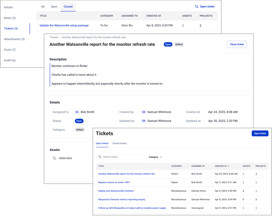Open the Details sidebar section

point(8,7)
